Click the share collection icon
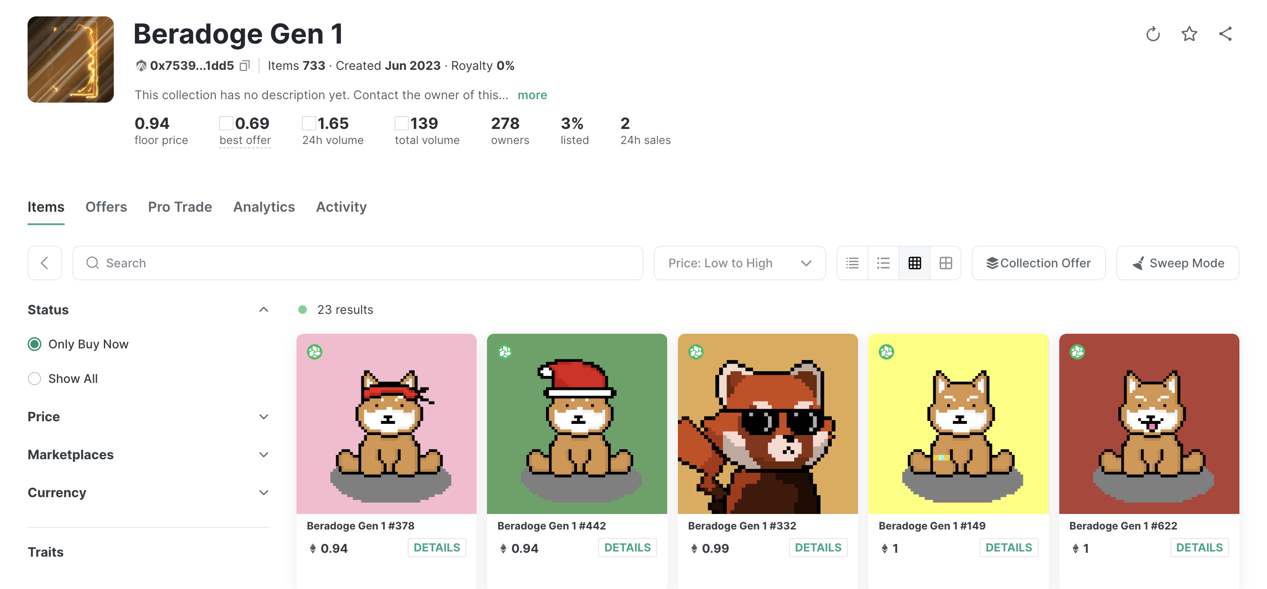Image resolution: width=1267 pixels, height=589 pixels. [x=1225, y=34]
